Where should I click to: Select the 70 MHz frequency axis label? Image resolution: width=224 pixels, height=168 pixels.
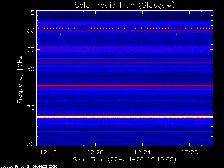pyautogui.click(x=31, y=107)
